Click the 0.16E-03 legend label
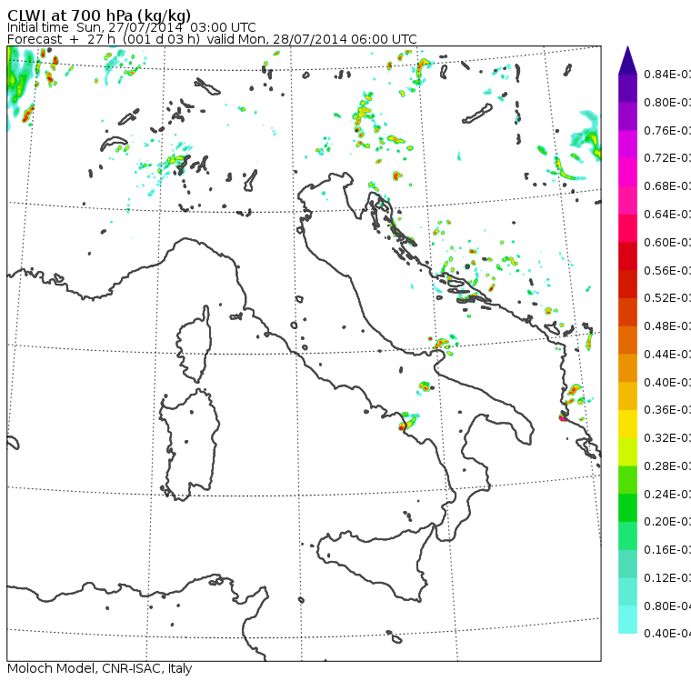Viewport: 691px width, 681px height. coord(667,550)
